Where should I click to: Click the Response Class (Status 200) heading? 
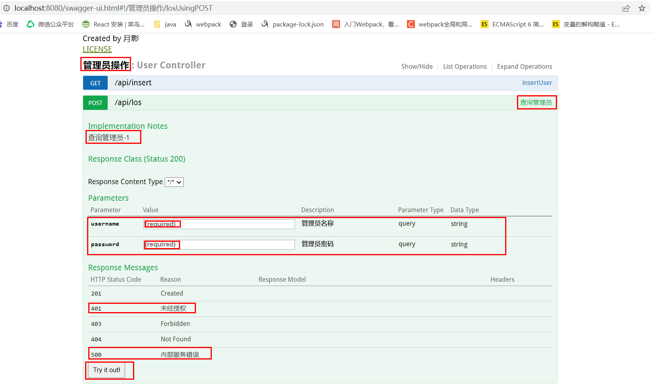(137, 159)
